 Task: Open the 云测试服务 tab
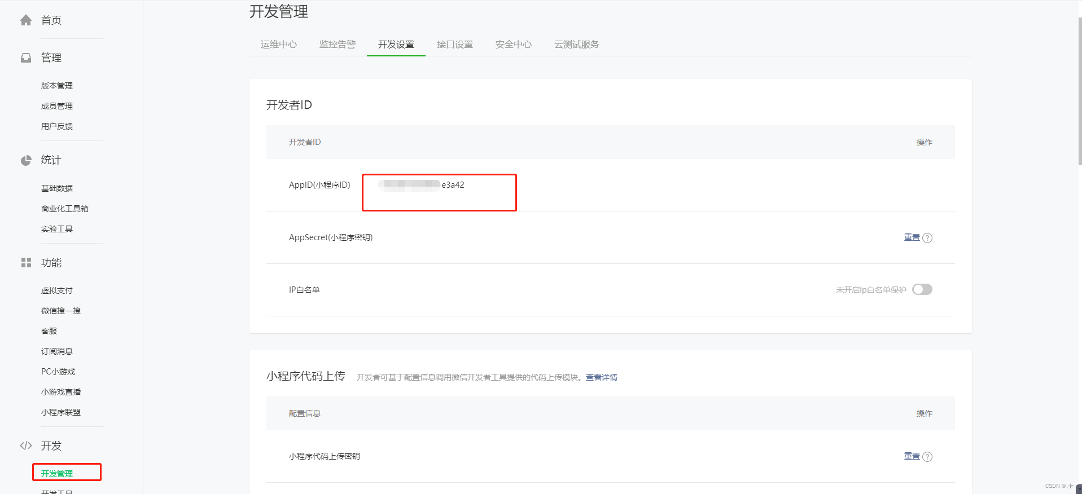577,45
